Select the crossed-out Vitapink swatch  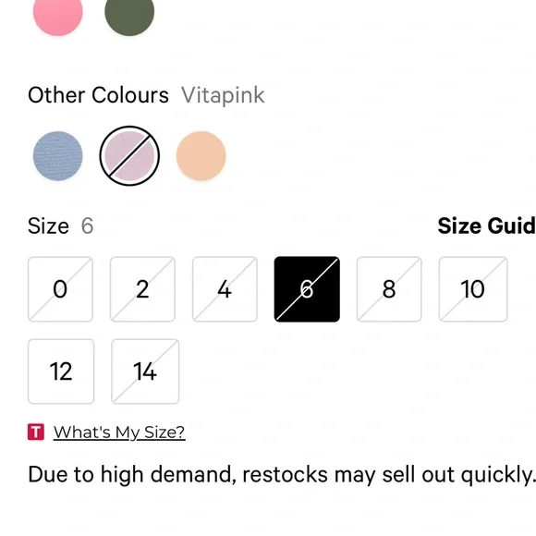click(129, 156)
